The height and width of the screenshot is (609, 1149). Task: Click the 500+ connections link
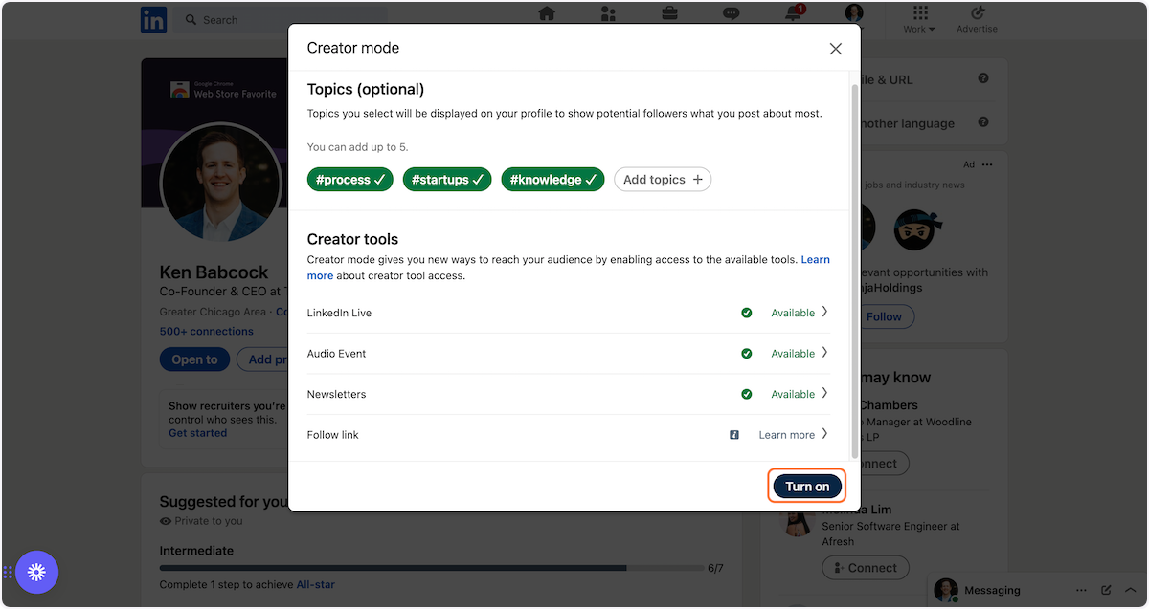pyautogui.click(x=207, y=332)
